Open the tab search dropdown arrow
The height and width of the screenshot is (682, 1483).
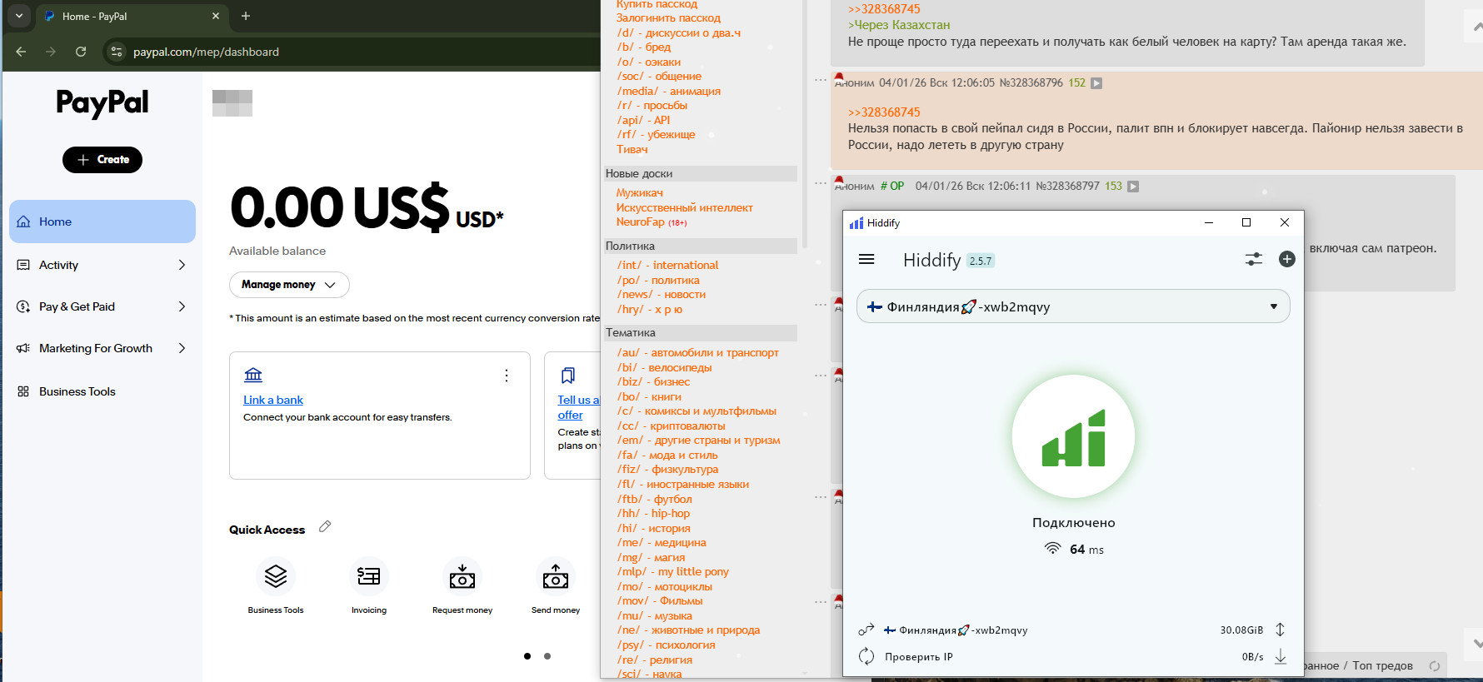19,16
